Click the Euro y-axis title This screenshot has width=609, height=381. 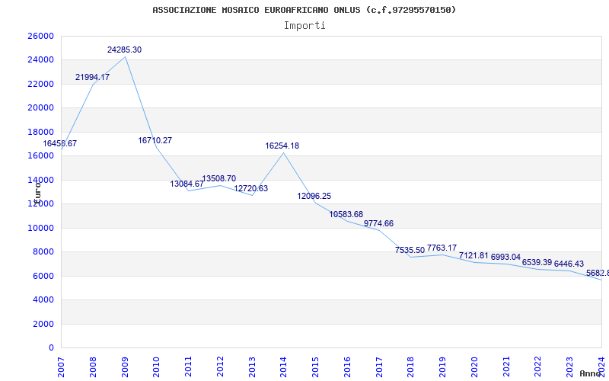37,193
